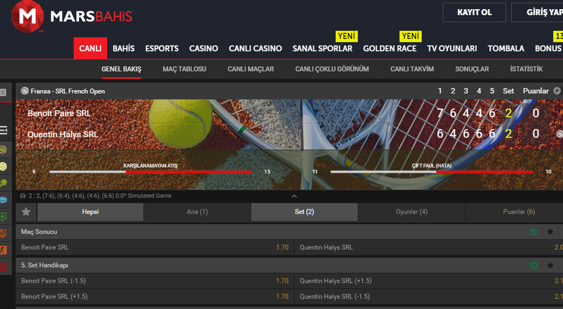Click the Marsbahis red gem logo
The width and height of the screenshot is (563, 309).
coord(27,16)
